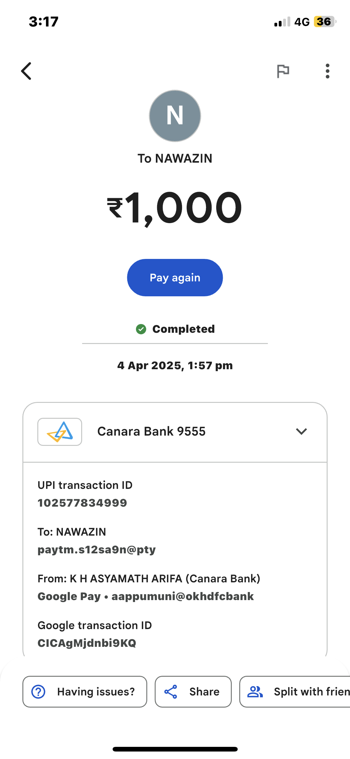The width and height of the screenshot is (350, 759).
Task: Tap the share arrow icon
Action: [x=171, y=692]
